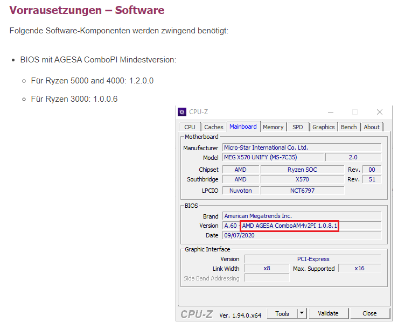Minimize the CPU-Z window
412x330 pixels.
tap(331, 112)
